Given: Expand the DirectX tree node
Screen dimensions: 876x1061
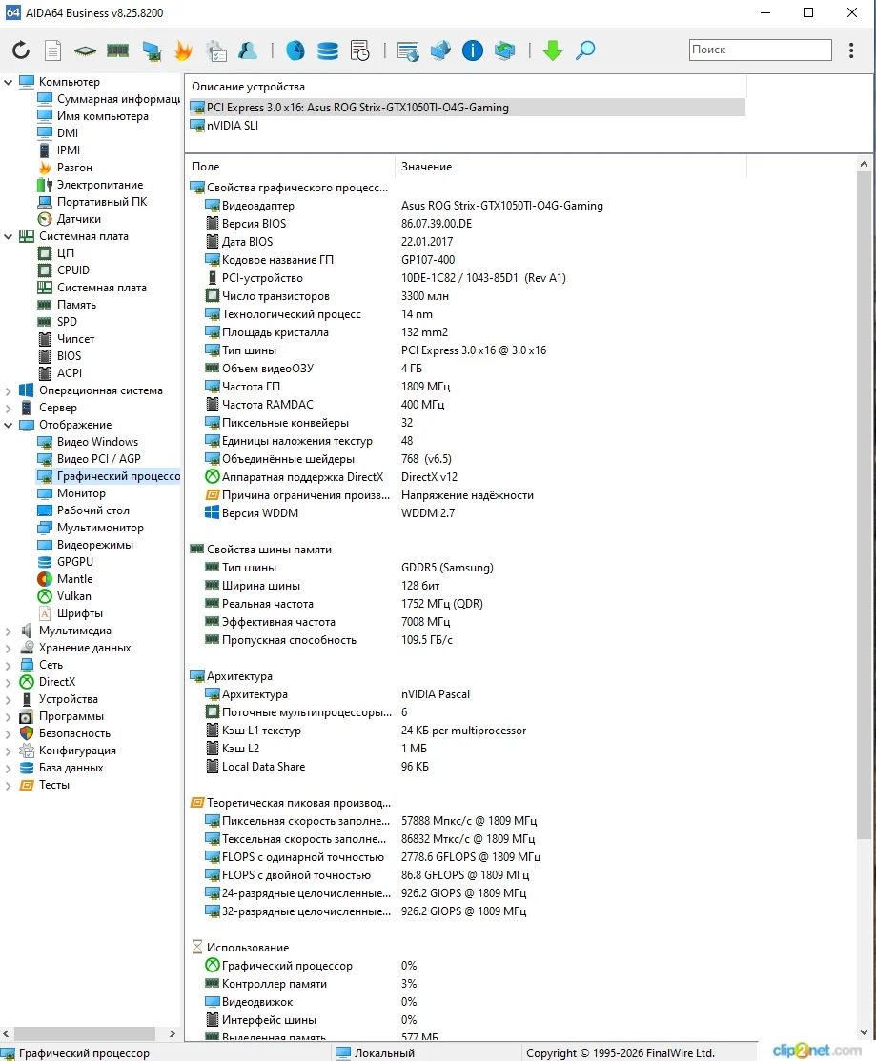Looking at the screenshot, I should [9, 683].
